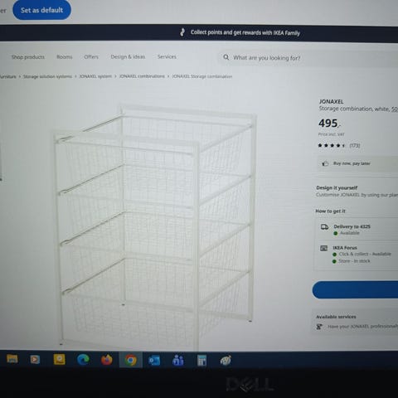Open Firefox from the taskbar
398x398 pixels.
(107, 360)
